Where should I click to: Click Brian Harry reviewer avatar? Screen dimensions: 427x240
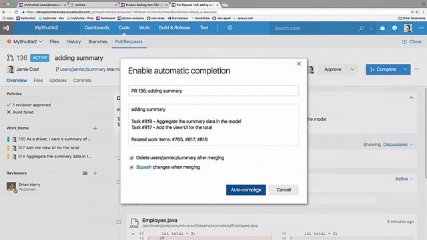pos(11,187)
